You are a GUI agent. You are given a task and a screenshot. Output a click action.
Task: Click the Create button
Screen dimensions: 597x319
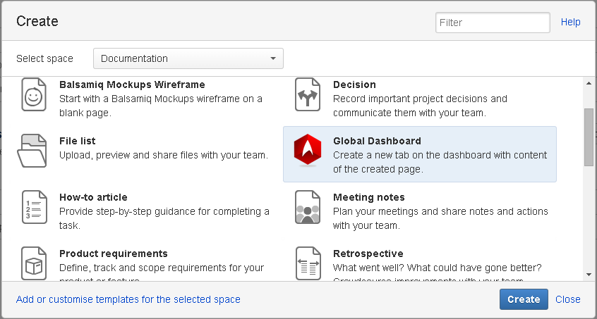pos(524,299)
